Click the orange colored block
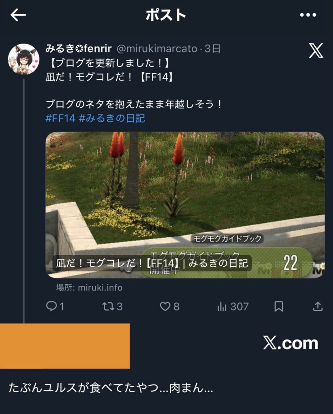The width and height of the screenshot is (333, 414). [x=65, y=346]
